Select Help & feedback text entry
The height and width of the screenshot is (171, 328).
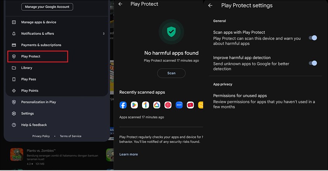pos(34,125)
